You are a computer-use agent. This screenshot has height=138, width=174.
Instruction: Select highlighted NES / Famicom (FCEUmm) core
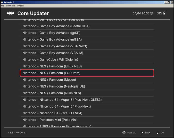click(87, 73)
